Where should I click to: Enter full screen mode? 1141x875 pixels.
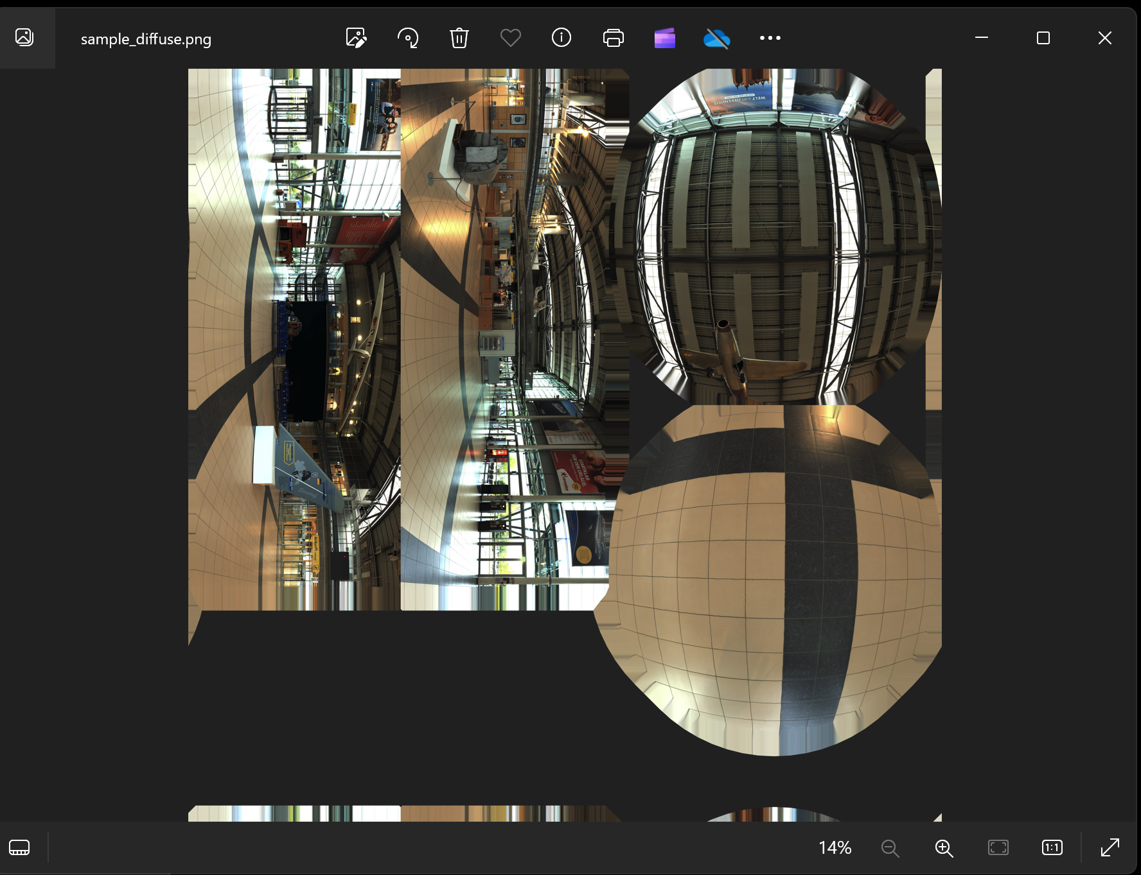1110,848
